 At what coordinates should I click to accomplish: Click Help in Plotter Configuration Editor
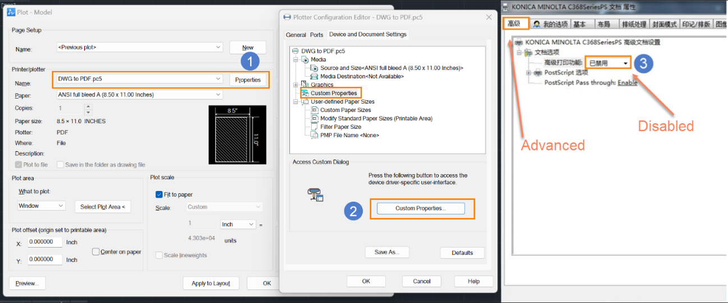(x=473, y=281)
